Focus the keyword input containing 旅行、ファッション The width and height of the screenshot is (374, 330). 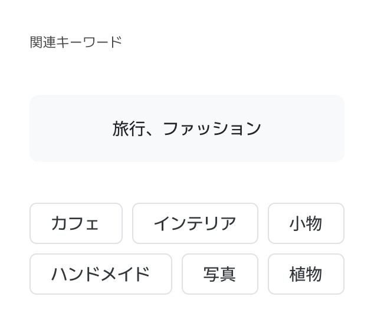(x=186, y=128)
